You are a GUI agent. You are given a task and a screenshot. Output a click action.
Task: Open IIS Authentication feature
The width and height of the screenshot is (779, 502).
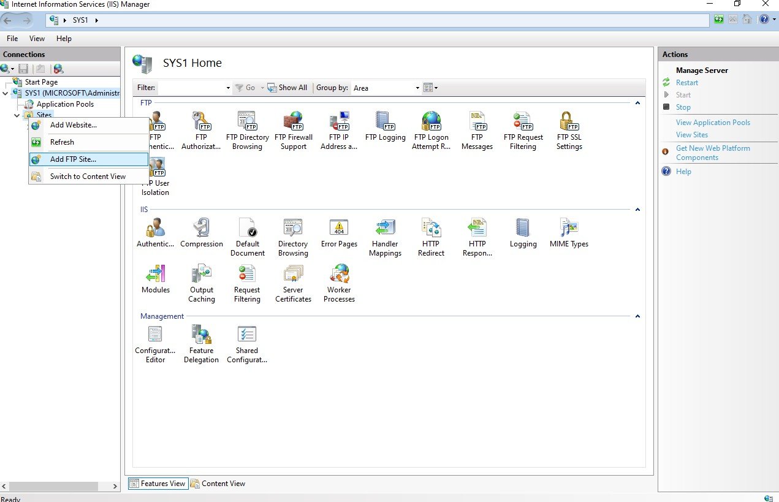click(x=156, y=233)
